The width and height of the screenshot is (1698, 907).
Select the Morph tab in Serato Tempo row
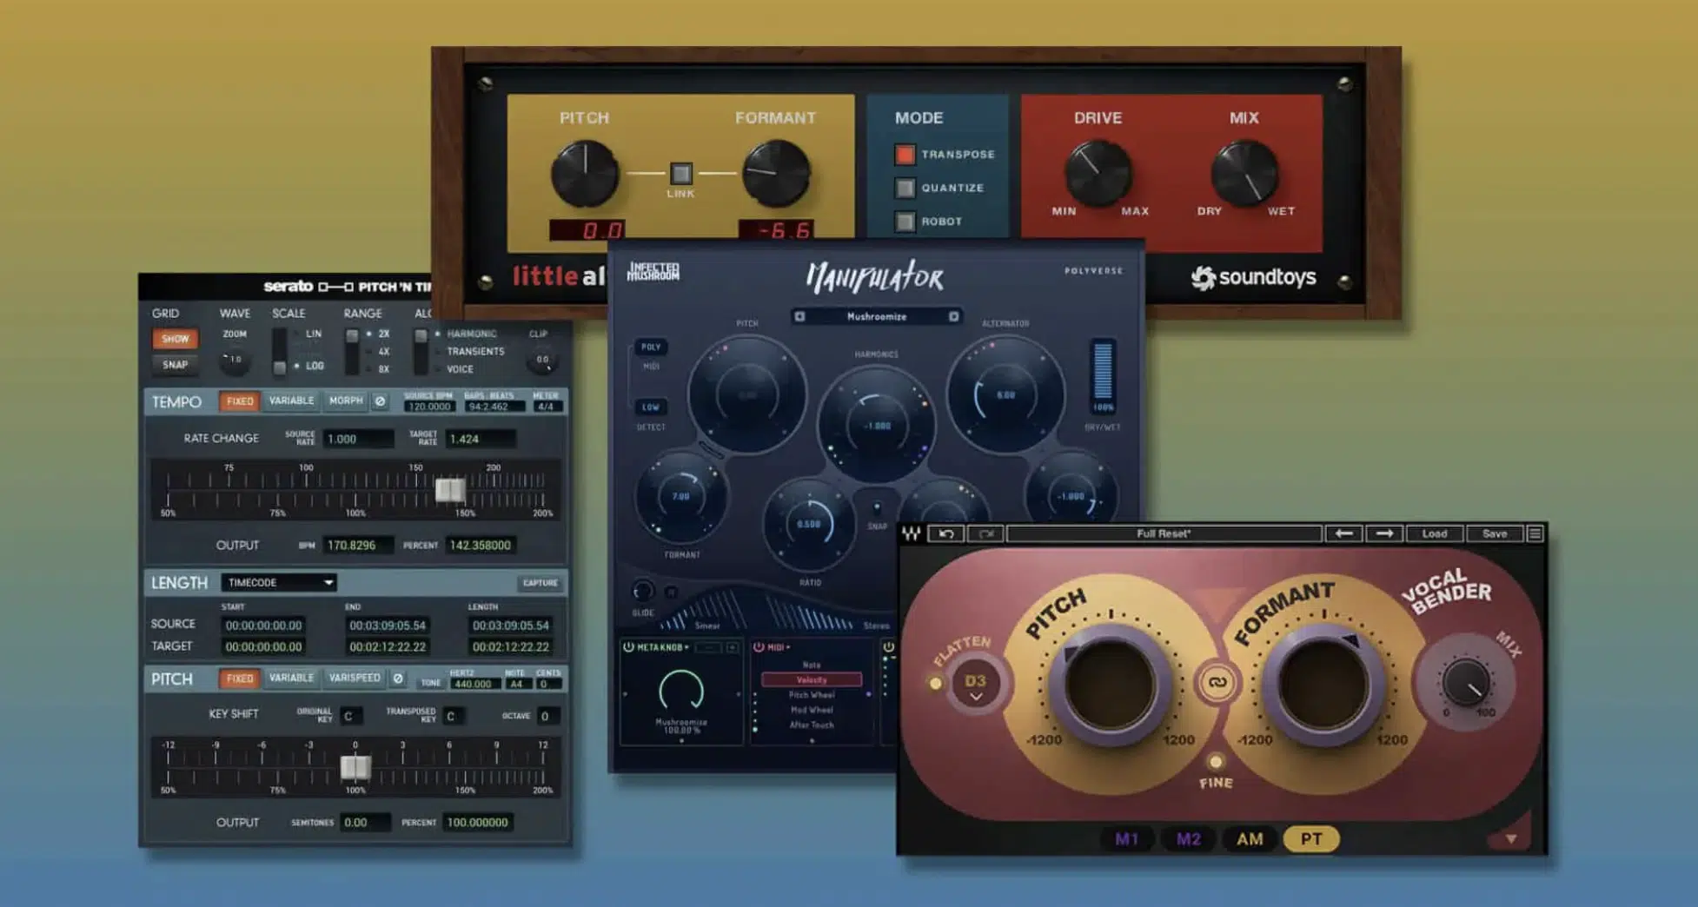346,401
